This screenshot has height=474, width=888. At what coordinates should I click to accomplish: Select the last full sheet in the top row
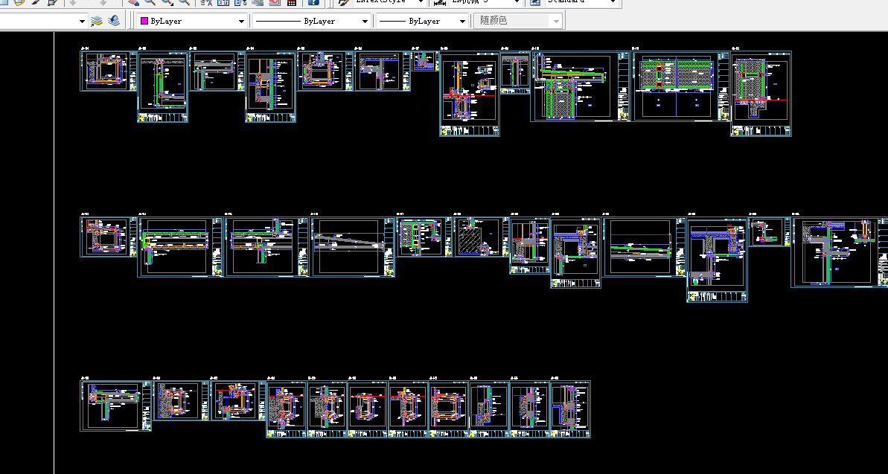click(761, 94)
